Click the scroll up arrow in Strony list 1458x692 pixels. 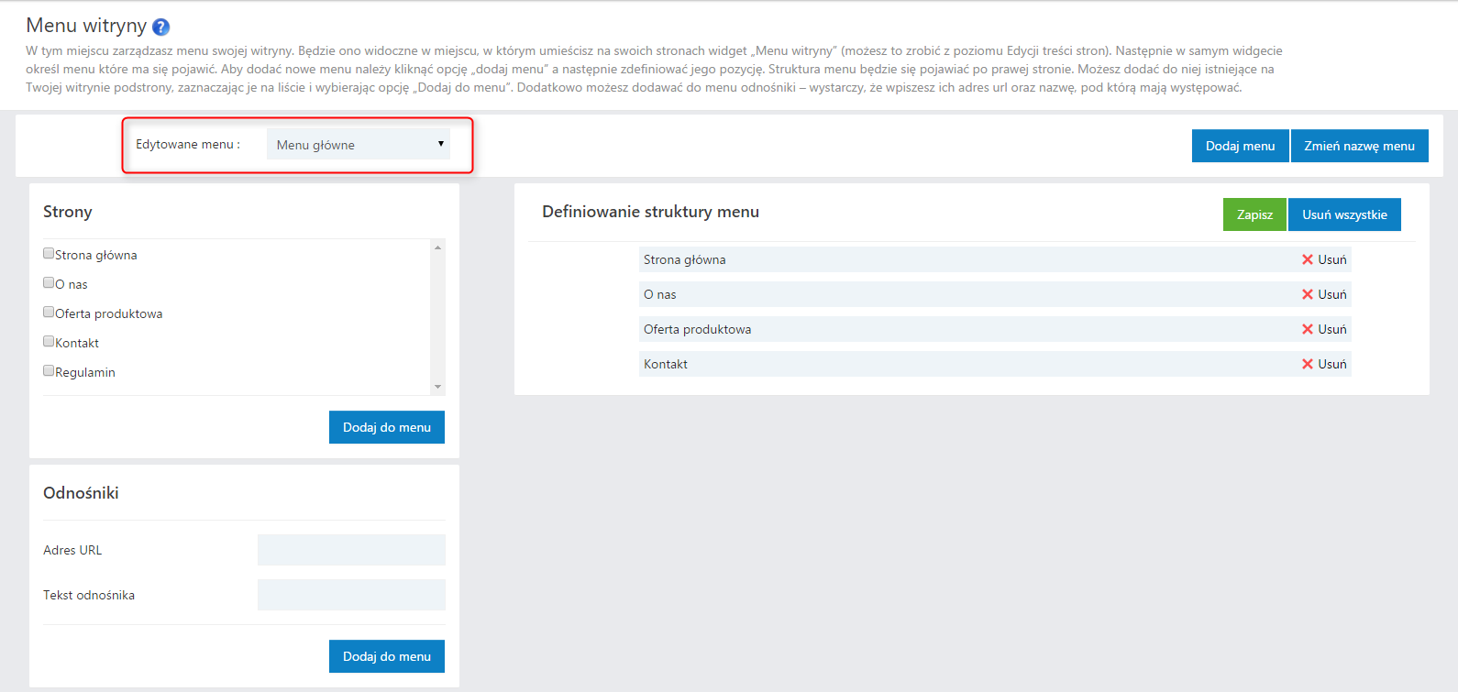pyautogui.click(x=437, y=247)
